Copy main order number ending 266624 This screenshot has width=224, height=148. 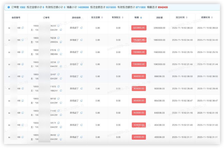(61, 42)
